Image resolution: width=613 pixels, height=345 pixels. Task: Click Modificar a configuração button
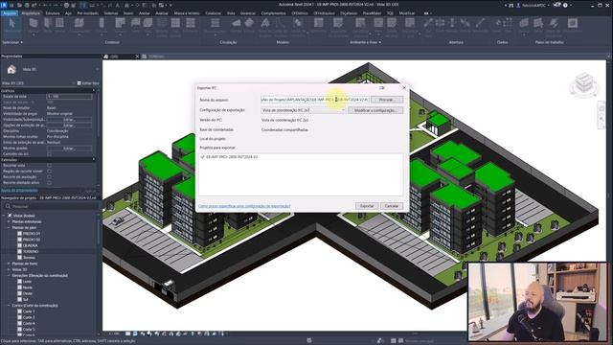[x=375, y=110]
